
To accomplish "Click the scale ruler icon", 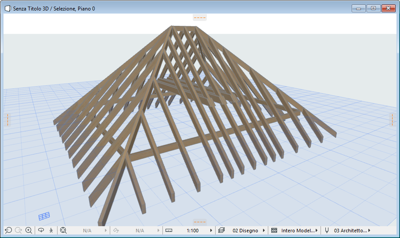I will [169, 230].
